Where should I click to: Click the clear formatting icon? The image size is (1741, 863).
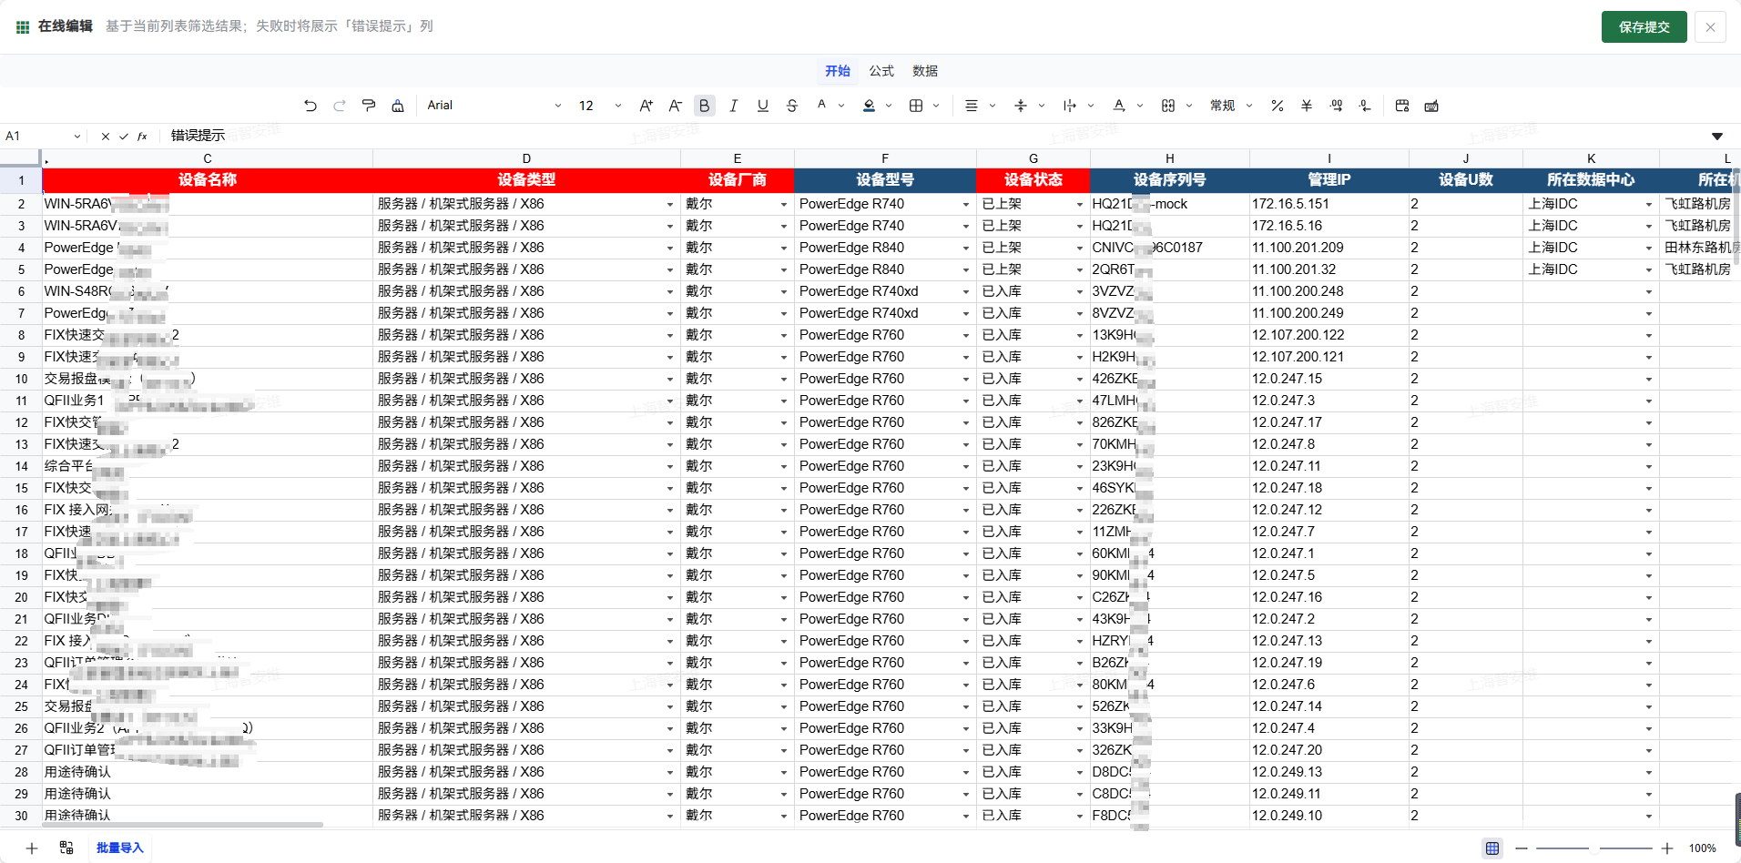tap(398, 106)
